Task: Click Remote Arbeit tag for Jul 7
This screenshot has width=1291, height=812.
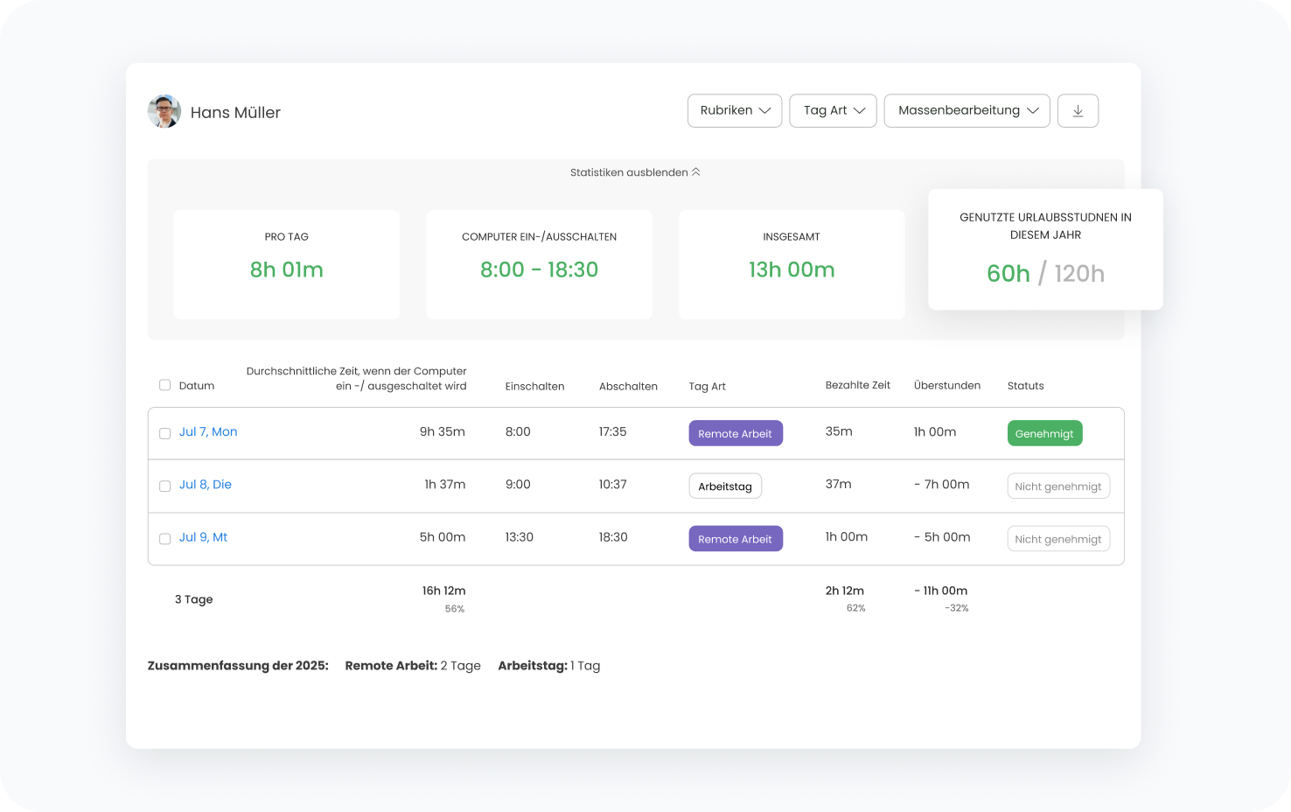Action: click(x=735, y=434)
